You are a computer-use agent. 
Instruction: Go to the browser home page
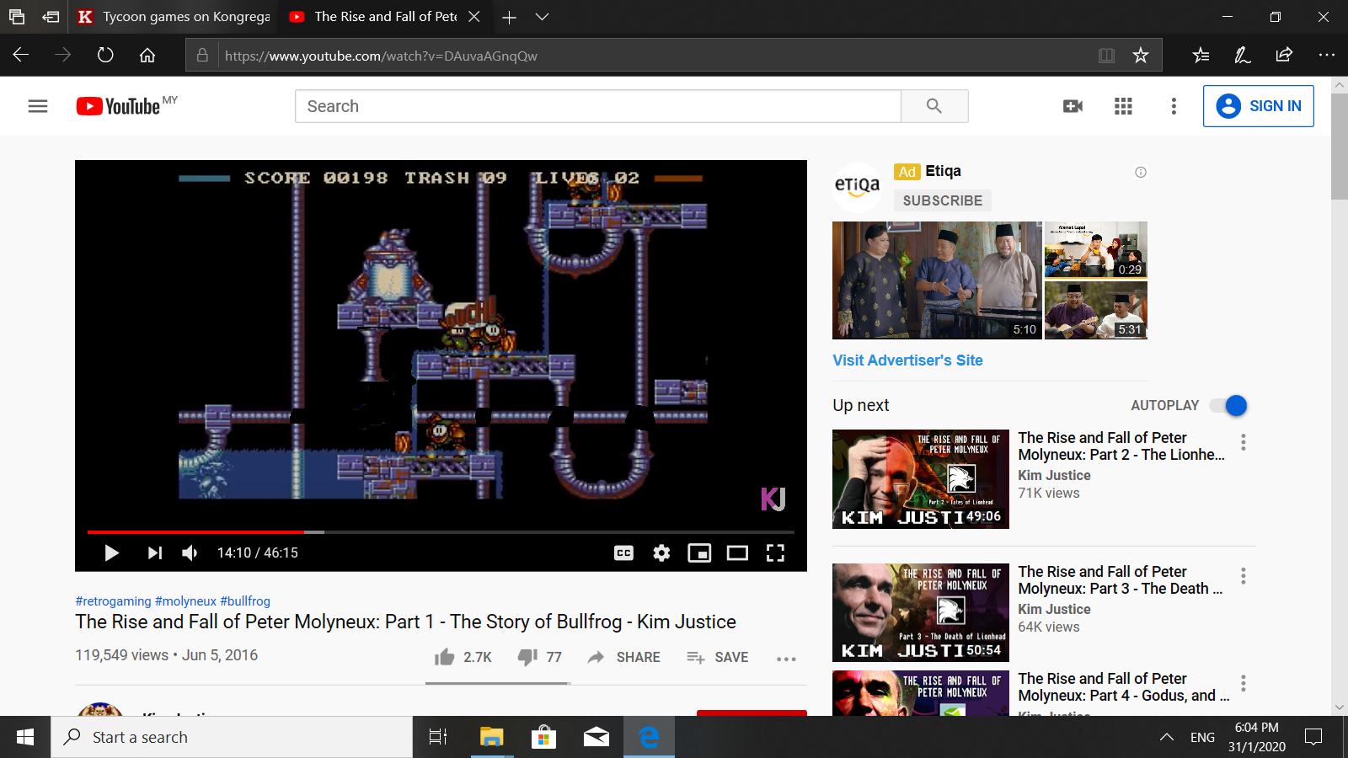tap(147, 56)
